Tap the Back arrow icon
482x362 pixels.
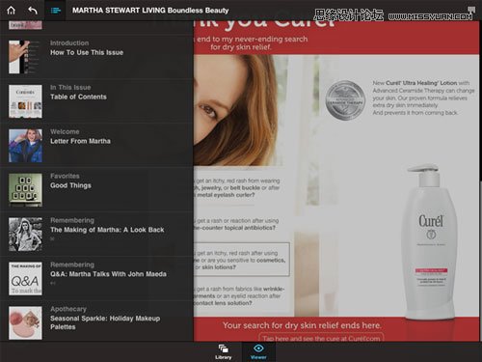point(33,11)
